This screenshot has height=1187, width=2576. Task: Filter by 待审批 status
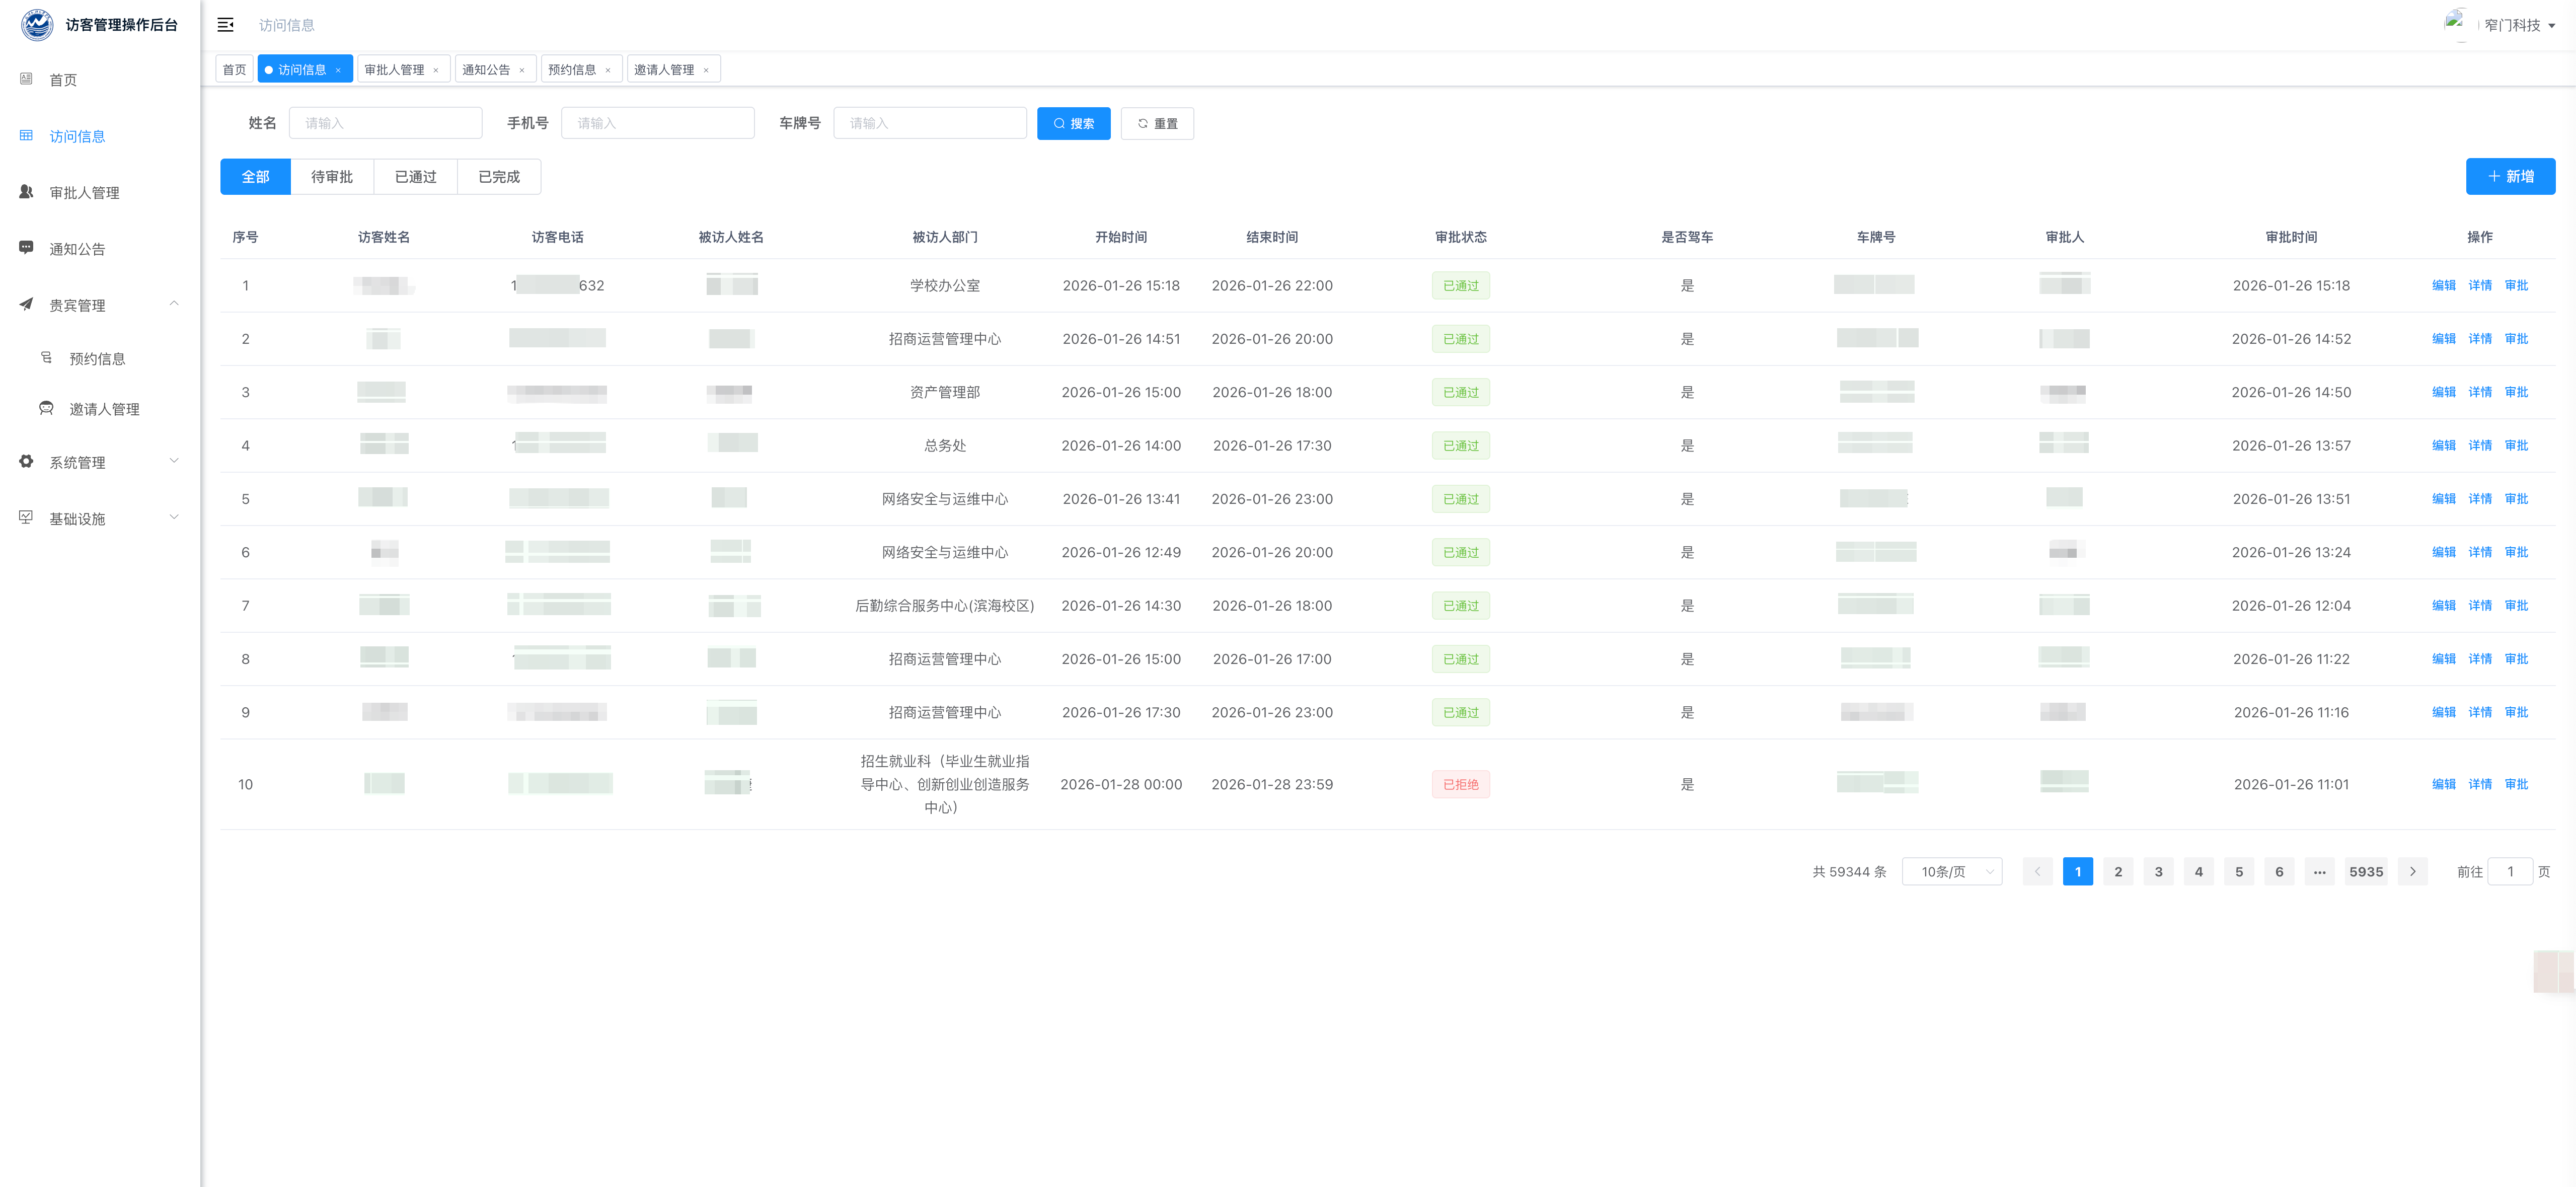(x=331, y=177)
